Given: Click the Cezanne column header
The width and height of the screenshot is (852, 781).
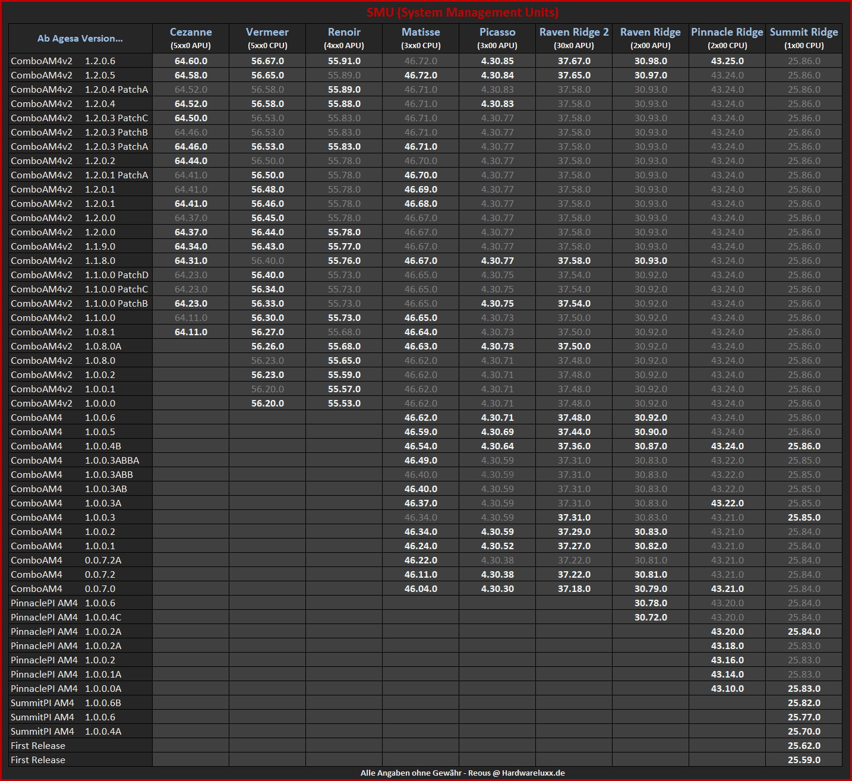Looking at the screenshot, I should (x=191, y=39).
